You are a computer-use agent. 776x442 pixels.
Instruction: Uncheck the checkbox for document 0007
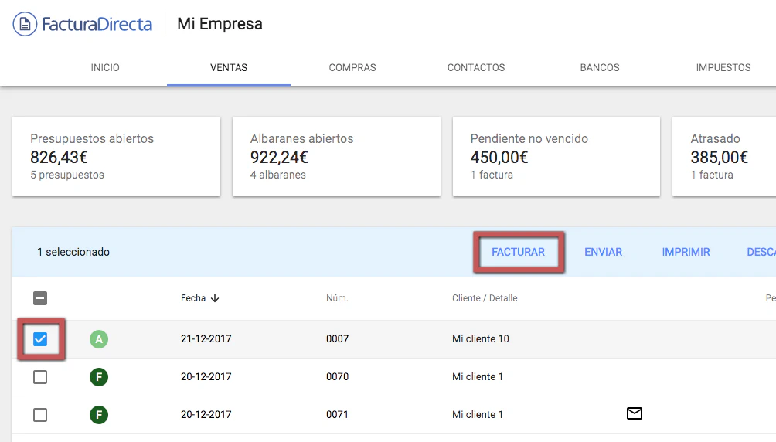pos(40,339)
